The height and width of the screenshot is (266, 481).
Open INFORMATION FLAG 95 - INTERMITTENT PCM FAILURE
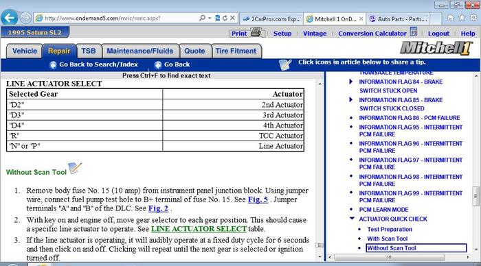pos(410,131)
